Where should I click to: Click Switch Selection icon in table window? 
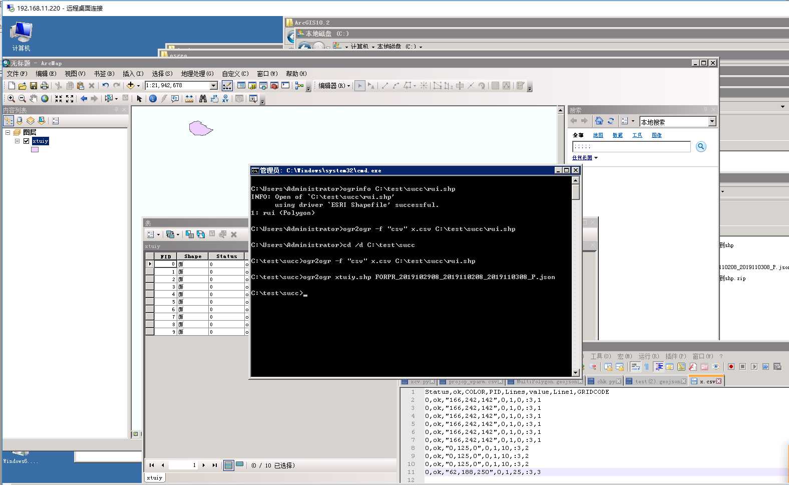[201, 234]
